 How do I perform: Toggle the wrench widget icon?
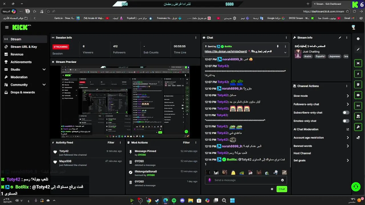(x=358, y=127)
